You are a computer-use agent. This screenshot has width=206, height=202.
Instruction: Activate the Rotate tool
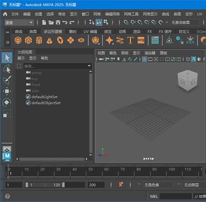7,103
